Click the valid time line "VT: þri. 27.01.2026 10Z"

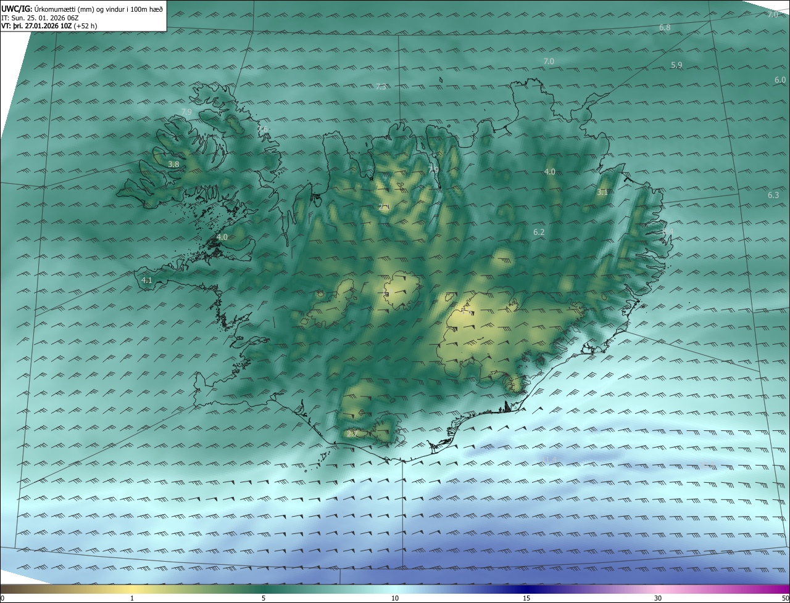(36, 26)
